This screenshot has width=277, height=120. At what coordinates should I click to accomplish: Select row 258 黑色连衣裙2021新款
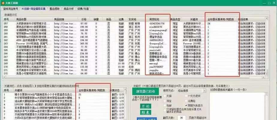click(134, 27)
